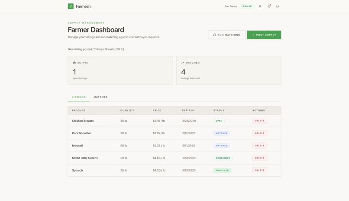Click the OPEN status badge
Screen dimensions: 349x201
pyautogui.click(x=219, y=121)
